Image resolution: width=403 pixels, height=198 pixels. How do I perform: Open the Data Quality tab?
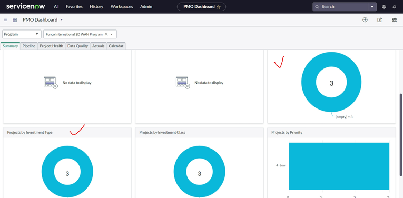point(77,46)
